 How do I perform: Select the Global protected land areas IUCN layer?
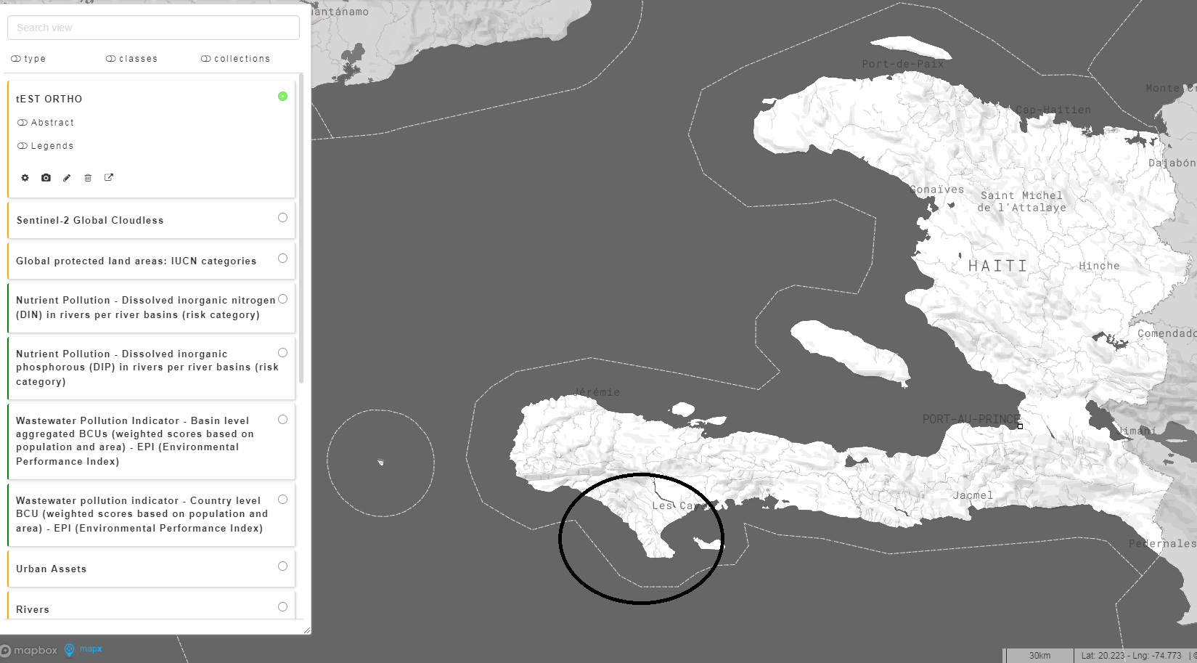pos(135,261)
